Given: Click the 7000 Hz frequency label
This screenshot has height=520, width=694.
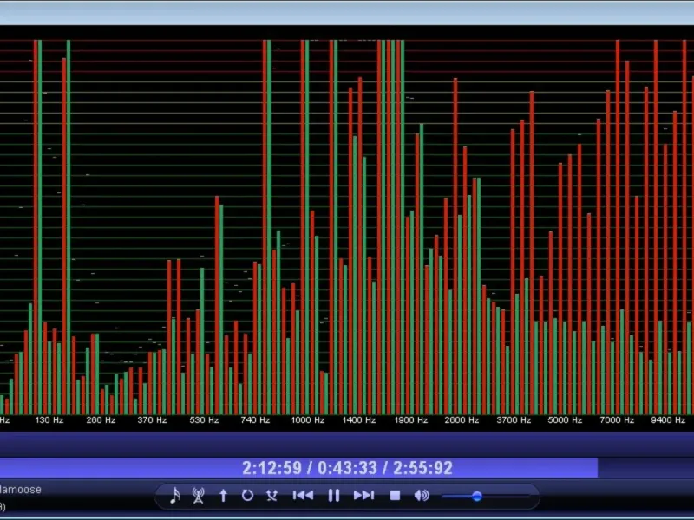Looking at the screenshot, I should tap(617, 420).
